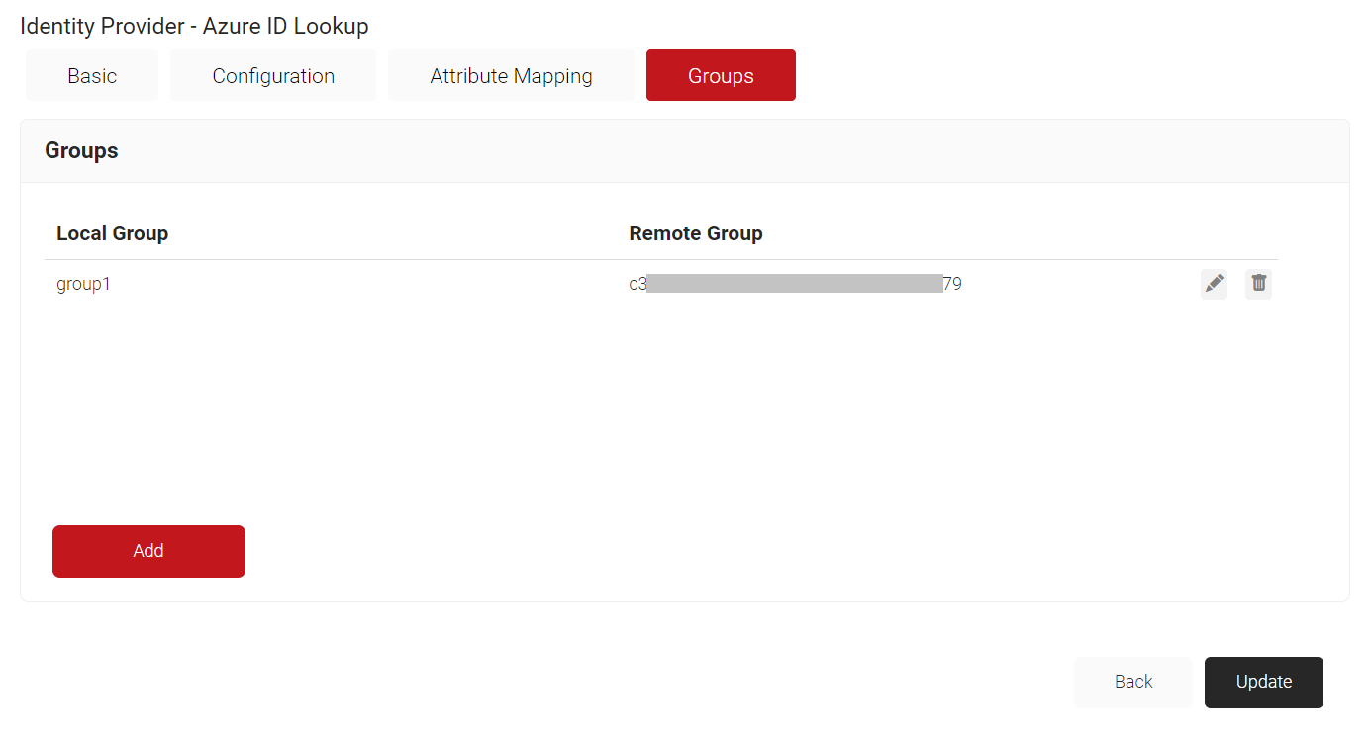This screenshot has height=734, width=1372.
Task: Click the Identity Provider - Azure ID Lookup title
Action: (194, 26)
